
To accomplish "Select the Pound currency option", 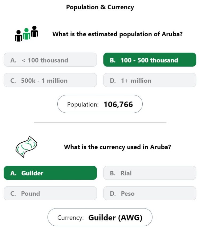I will (x=50, y=193).
